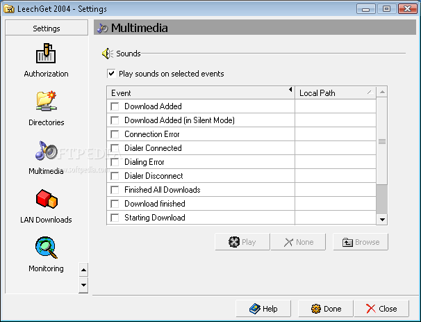Select the Directories label in sidebar

click(x=47, y=122)
